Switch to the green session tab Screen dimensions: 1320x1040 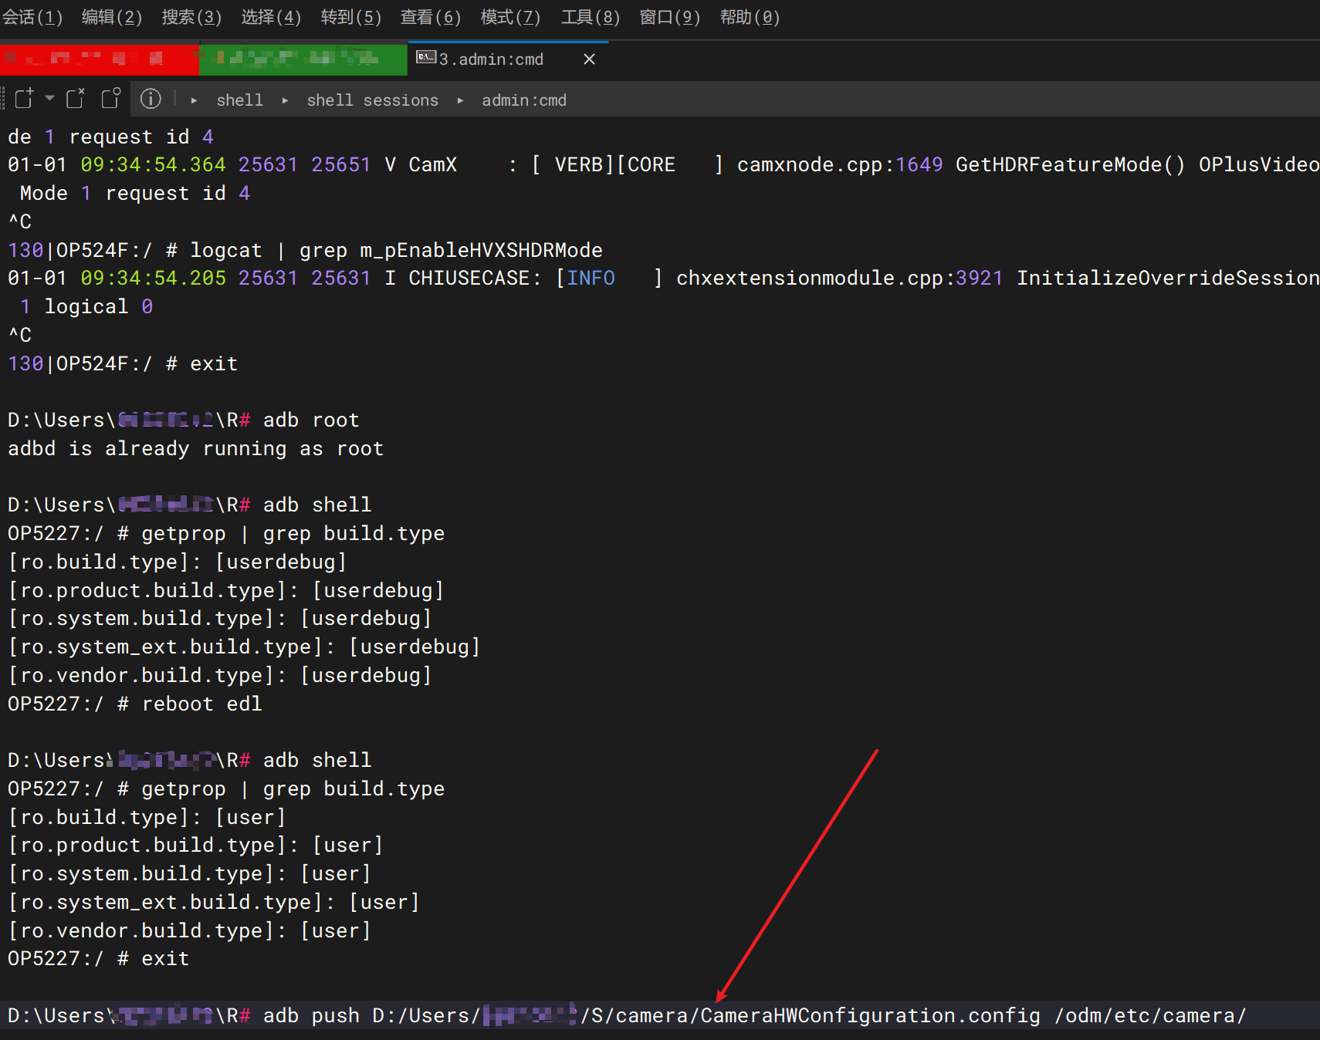(x=303, y=59)
